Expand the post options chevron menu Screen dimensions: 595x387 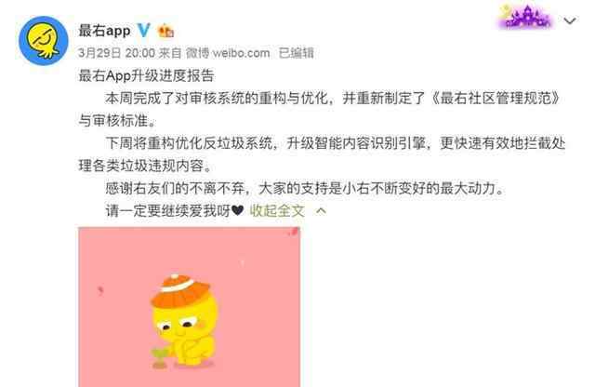tap(570, 20)
